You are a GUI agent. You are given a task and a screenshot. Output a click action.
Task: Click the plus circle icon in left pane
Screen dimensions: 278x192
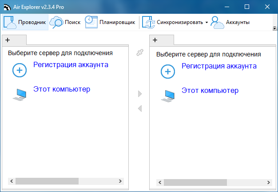click(x=20, y=70)
